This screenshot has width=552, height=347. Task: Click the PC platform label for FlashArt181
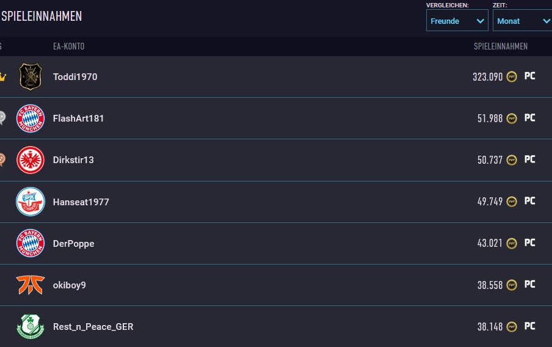click(x=529, y=118)
